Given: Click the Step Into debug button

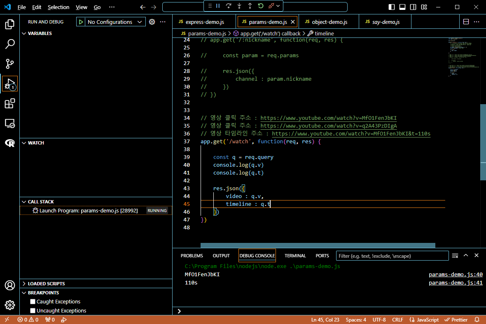Looking at the screenshot, I should [x=239, y=6].
